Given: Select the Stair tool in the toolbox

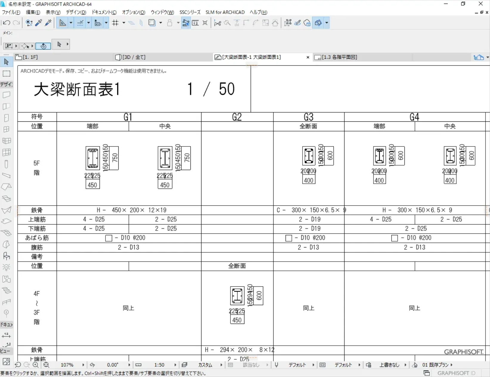Looking at the screenshot, I should point(6,290).
